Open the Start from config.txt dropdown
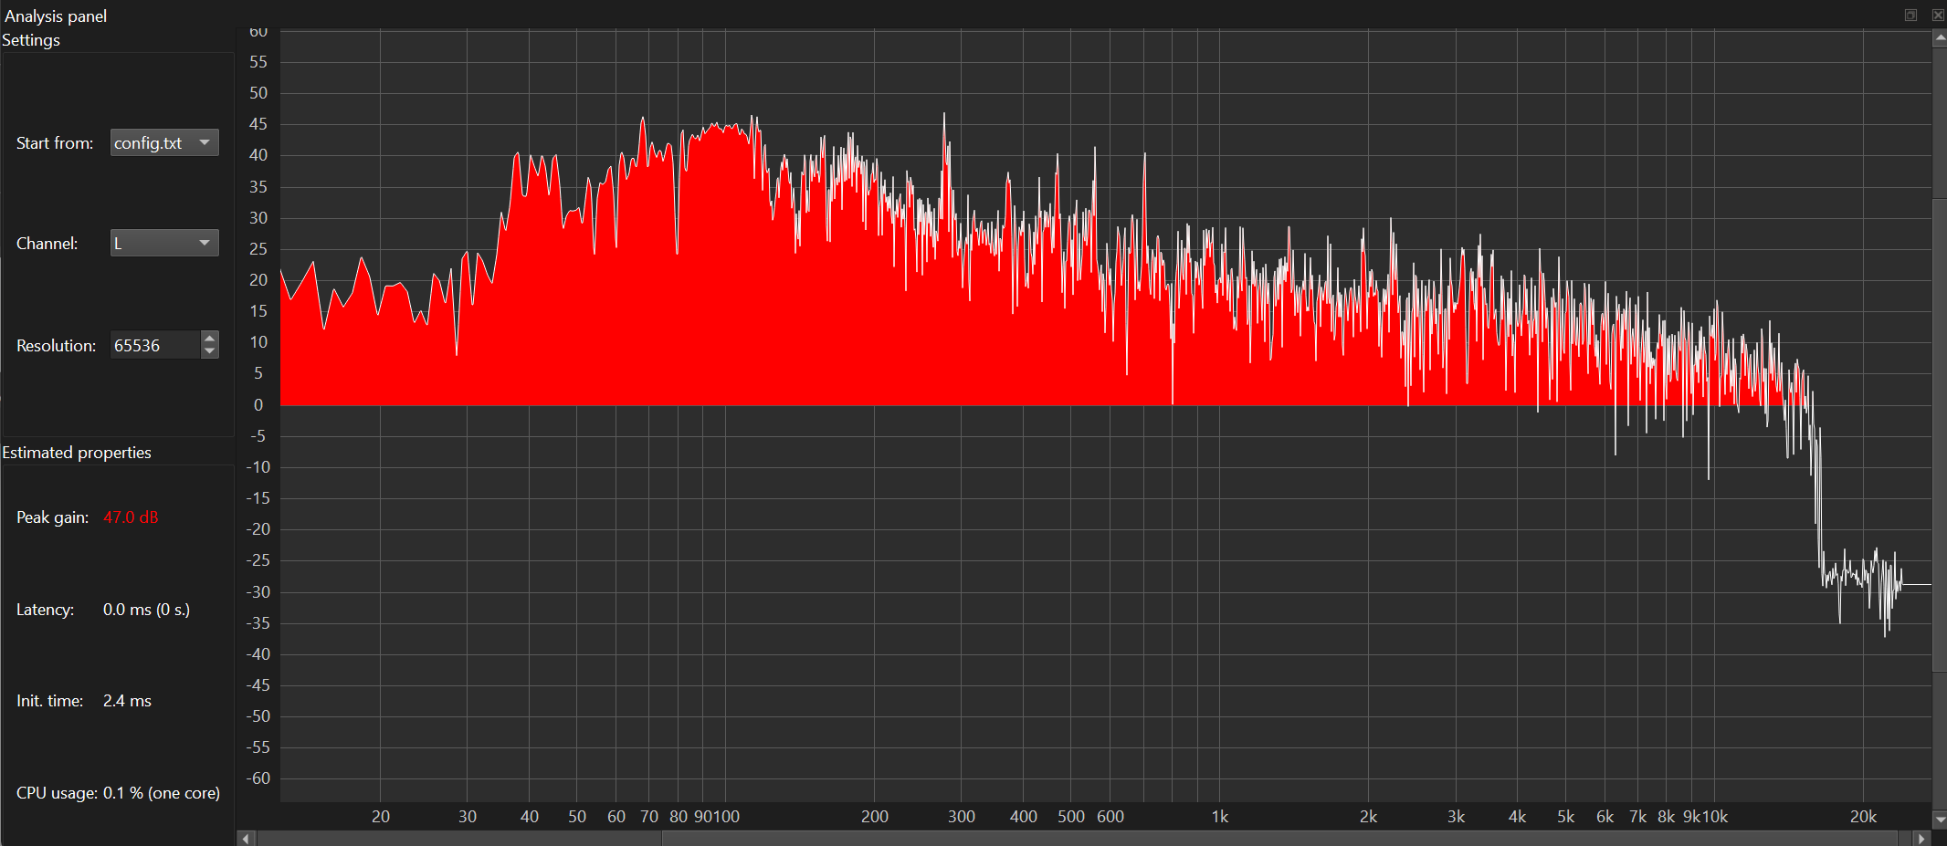This screenshot has height=846, width=1947. click(164, 142)
